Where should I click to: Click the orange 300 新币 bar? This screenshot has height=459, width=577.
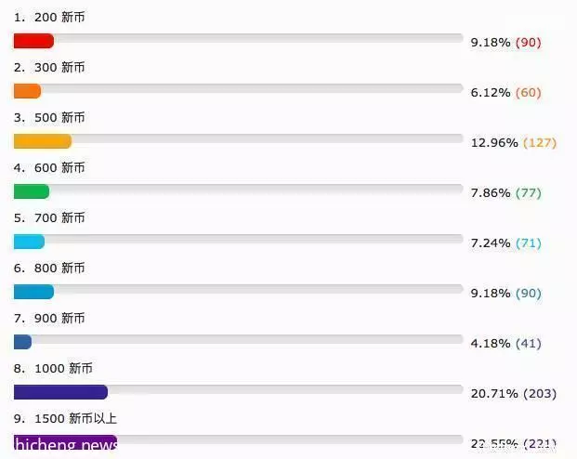(27, 91)
